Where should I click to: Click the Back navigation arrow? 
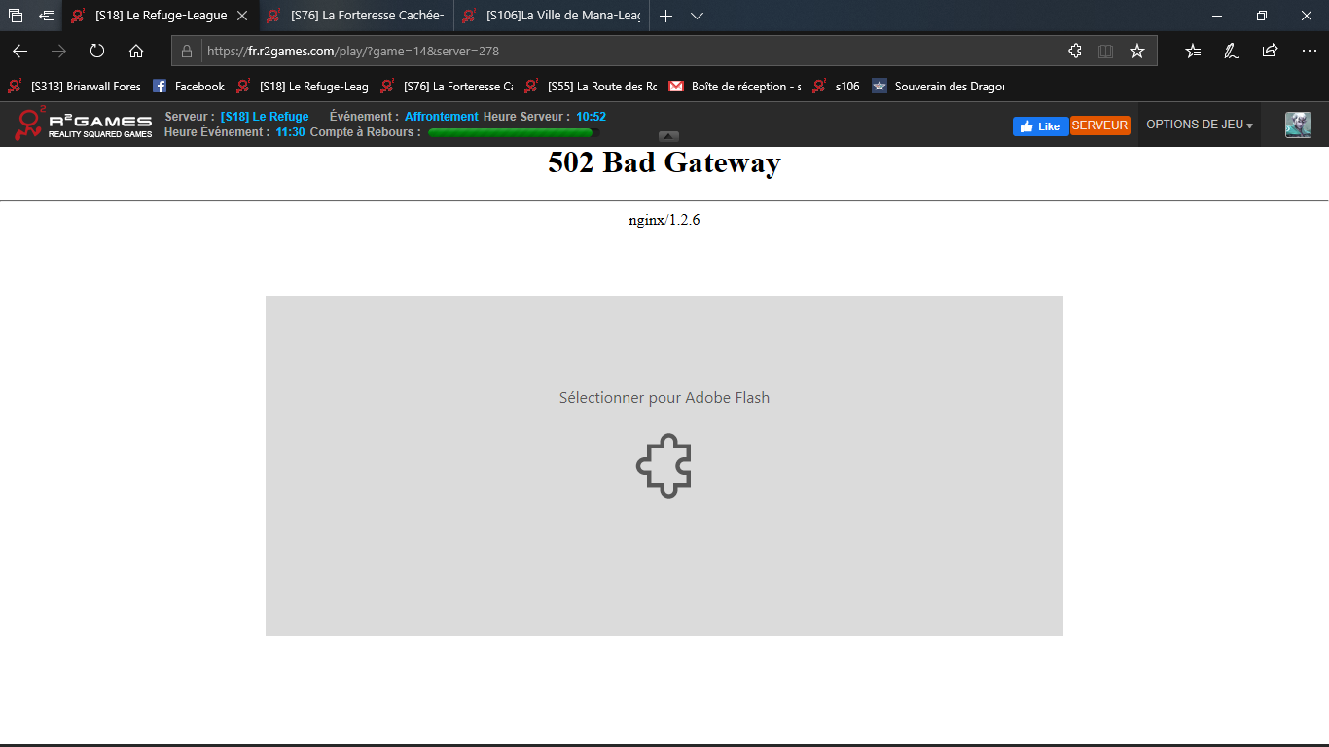[19, 51]
